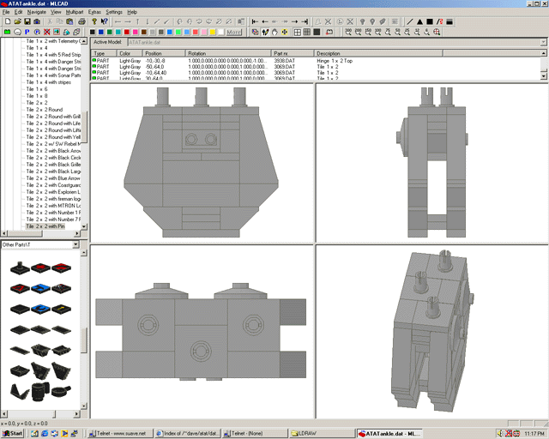Viewport: 549px width, 439px height.
Task: Open the Other Parts\T dropdown
Action: pyautogui.click(x=75, y=245)
